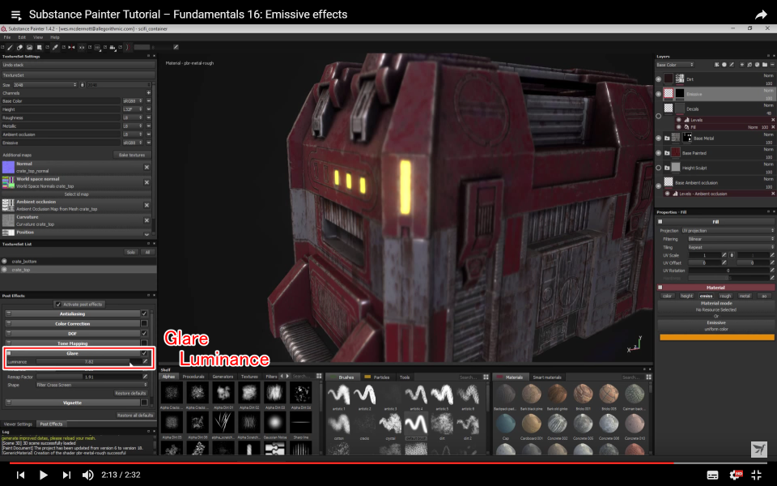Lock the TextureSet size ratio
The width and height of the screenshot is (777, 486).
point(83,85)
